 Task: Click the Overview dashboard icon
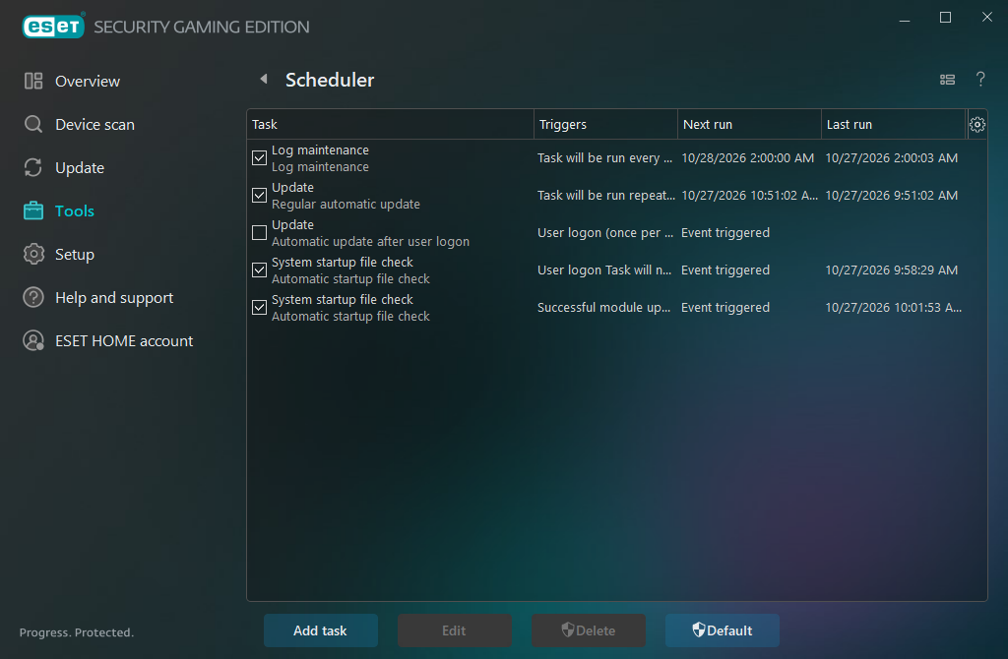(33, 81)
